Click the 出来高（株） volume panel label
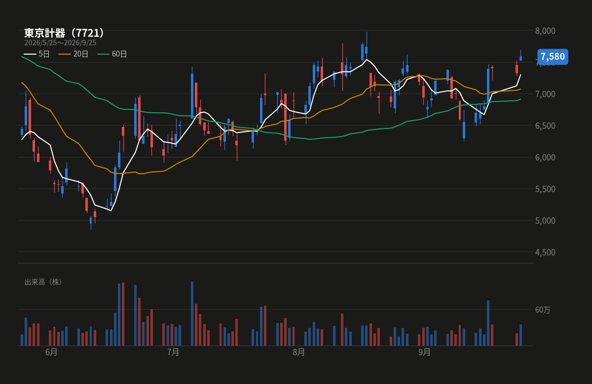592x384 pixels. pos(44,282)
